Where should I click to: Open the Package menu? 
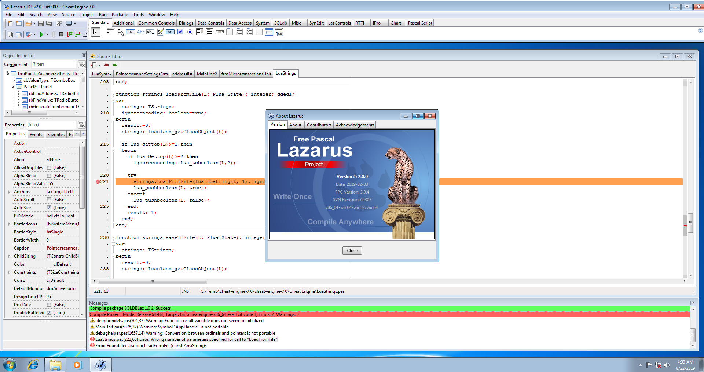[x=120, y=15]
